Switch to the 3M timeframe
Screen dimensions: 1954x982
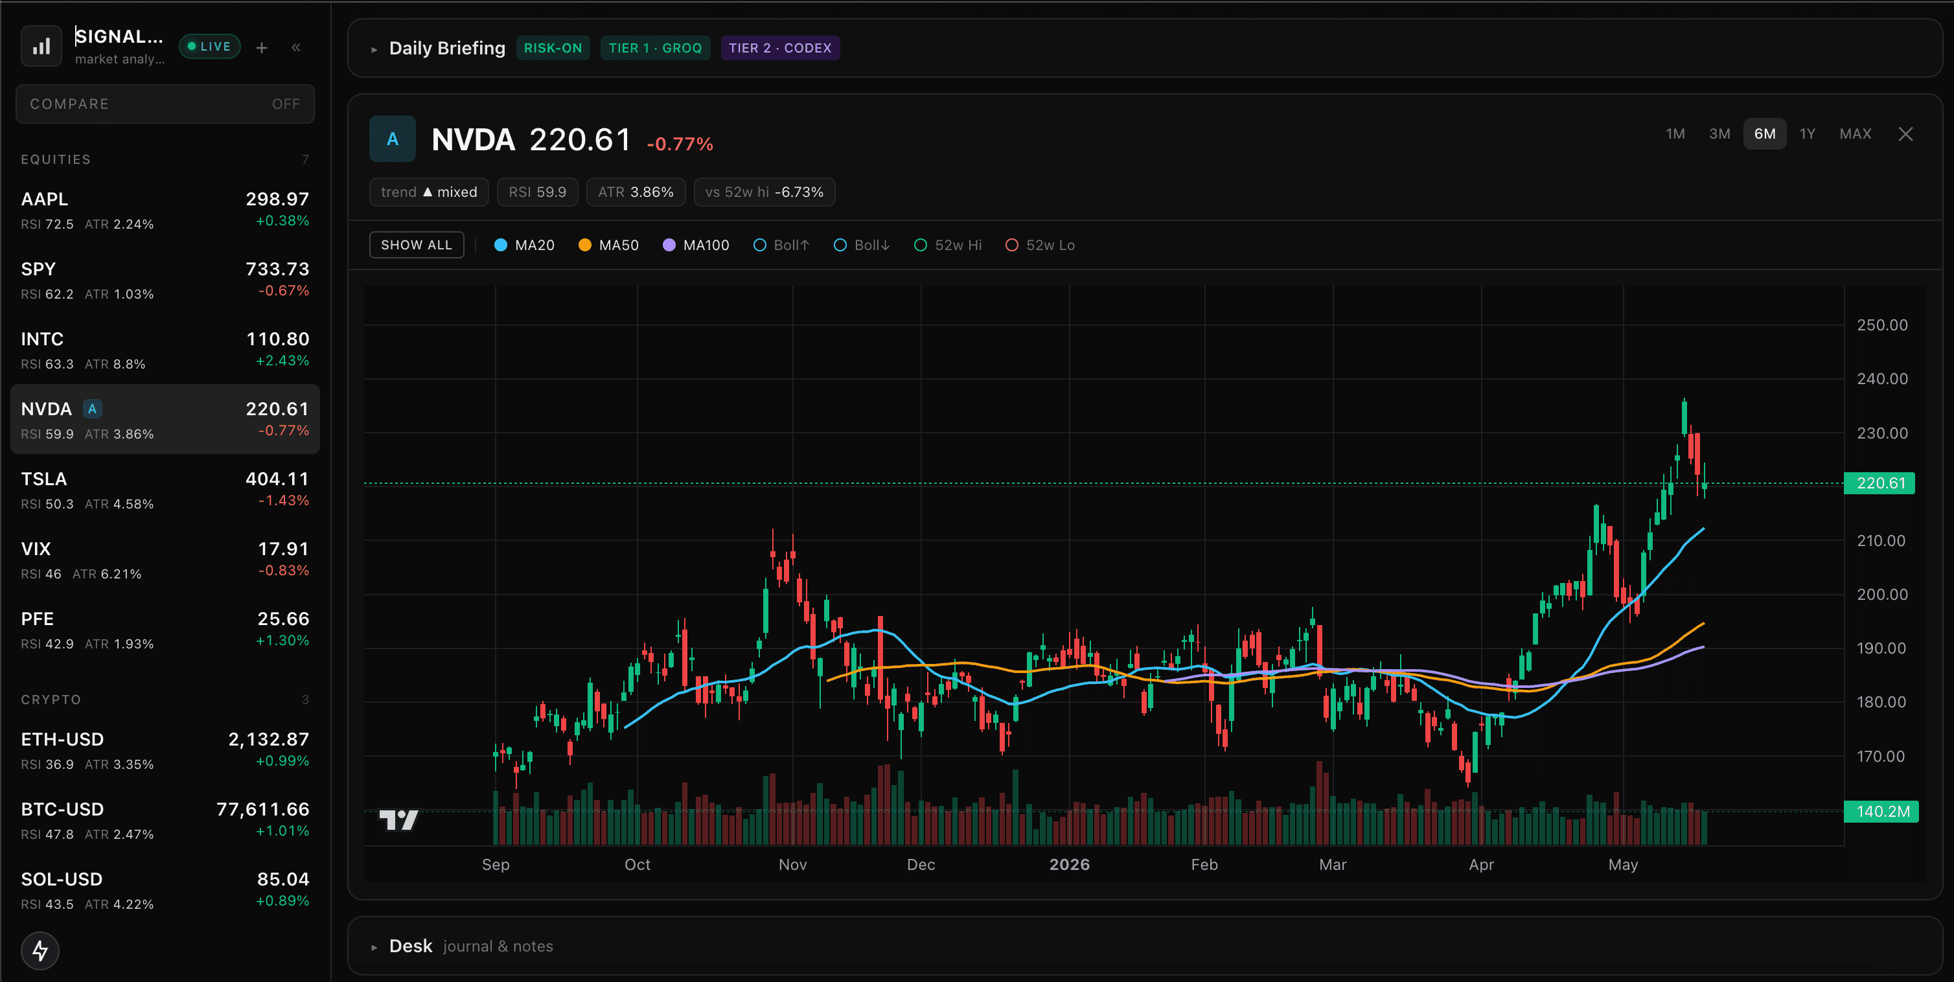[1719, 134]
